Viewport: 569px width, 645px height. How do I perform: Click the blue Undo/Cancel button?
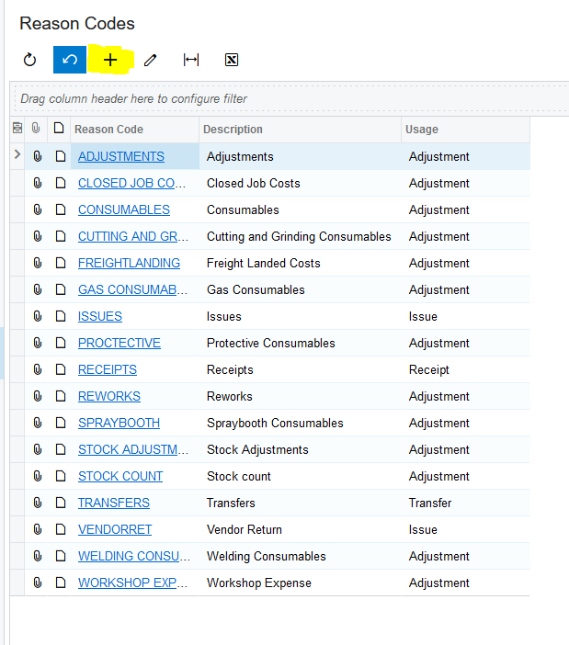(70, 61)
